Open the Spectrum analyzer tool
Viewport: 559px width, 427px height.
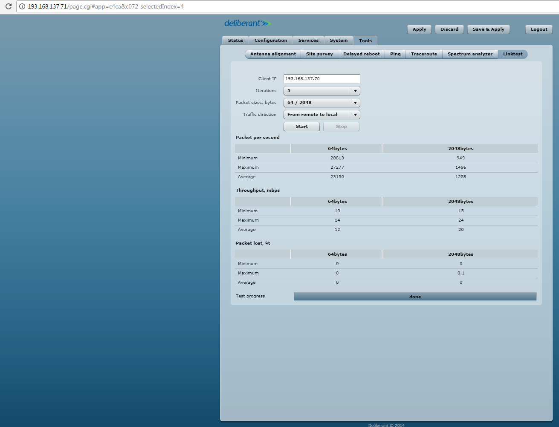coord(470,54)
